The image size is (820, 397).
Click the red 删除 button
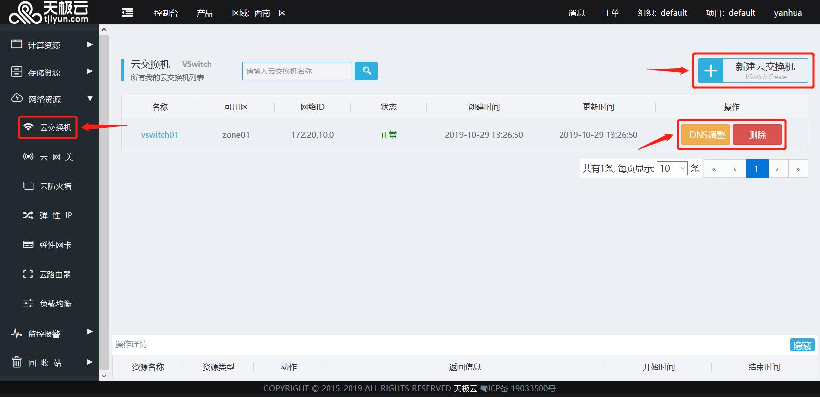pos(757,135)
